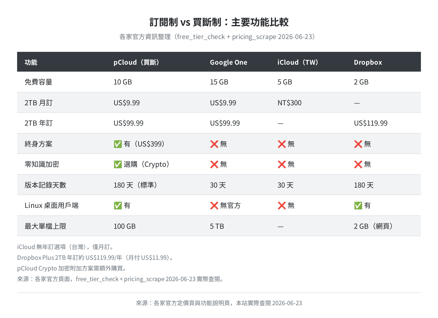Click the Dropbox column header
438x318 pixels.
(368, 62)
